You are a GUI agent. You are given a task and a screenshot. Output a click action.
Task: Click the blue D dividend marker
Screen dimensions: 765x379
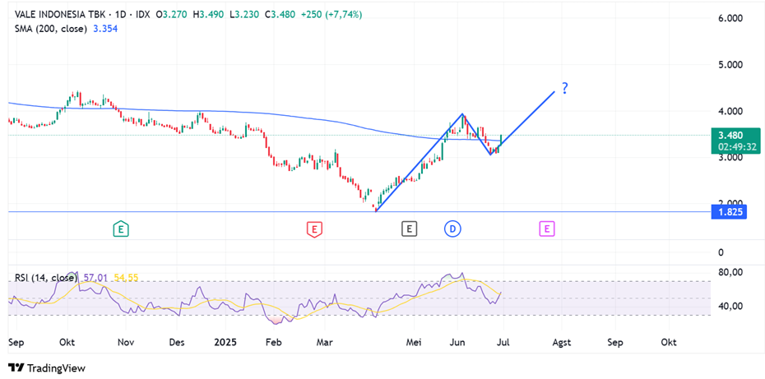coord(452,228)
